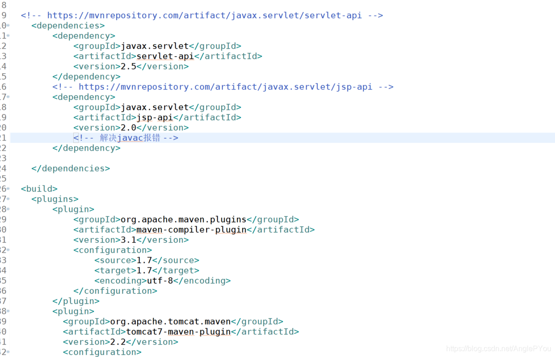This screenshot has height=357, width=555.
Task: Click org.apache.tomcat.maven groupId value
Action: click(170, 322)
